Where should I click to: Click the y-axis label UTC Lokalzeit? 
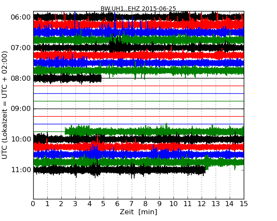tap(5, 105)
